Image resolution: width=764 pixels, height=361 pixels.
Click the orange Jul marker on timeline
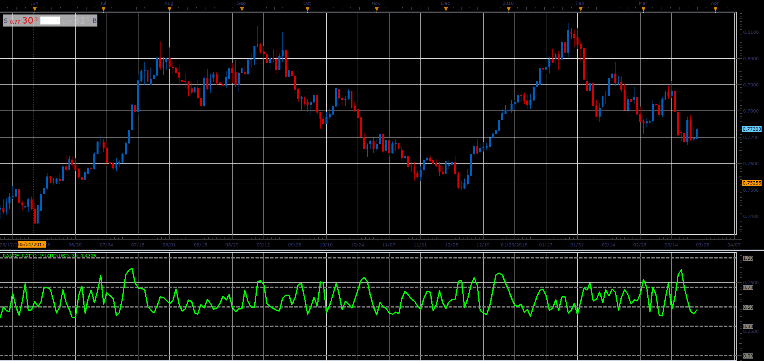pyautogui.click(x=103, y=9)
